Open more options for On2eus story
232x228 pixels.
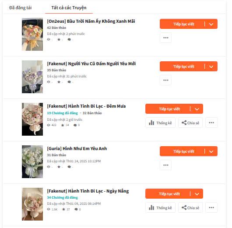tap(166, 38)
